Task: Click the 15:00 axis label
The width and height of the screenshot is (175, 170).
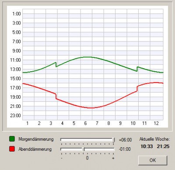Action: 16,79
